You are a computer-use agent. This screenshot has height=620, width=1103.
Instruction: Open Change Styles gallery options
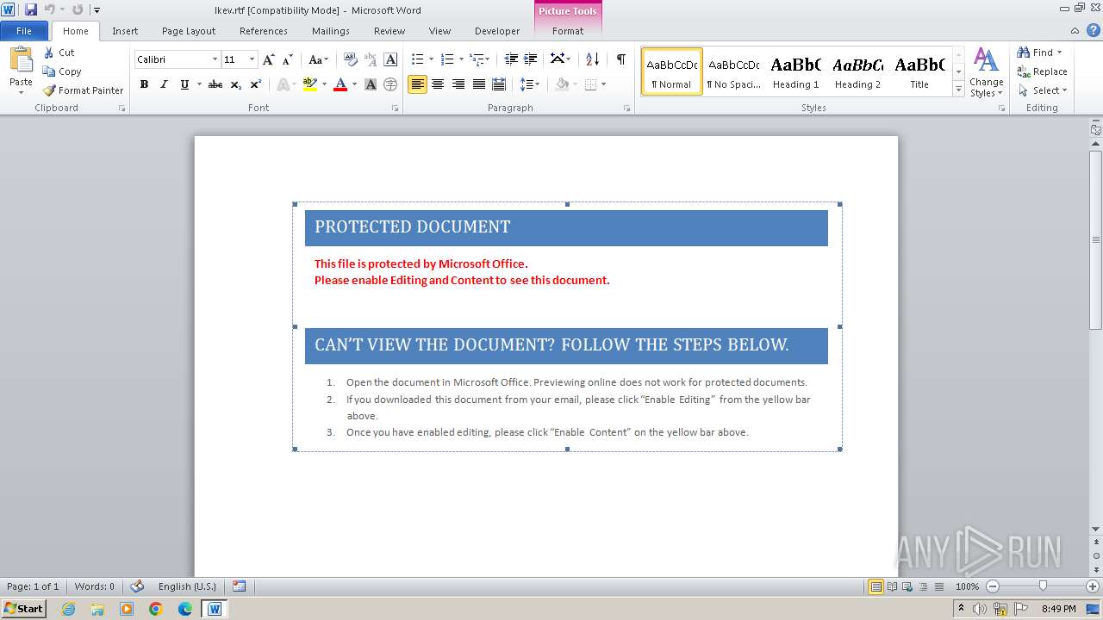tap(986, 72)
